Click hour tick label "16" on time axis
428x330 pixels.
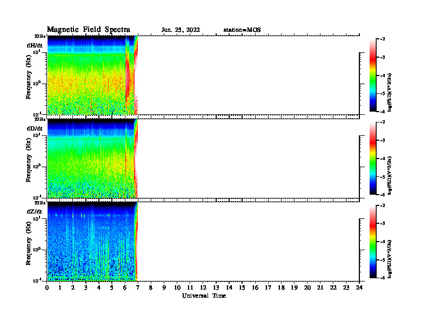tap(255, 287)
